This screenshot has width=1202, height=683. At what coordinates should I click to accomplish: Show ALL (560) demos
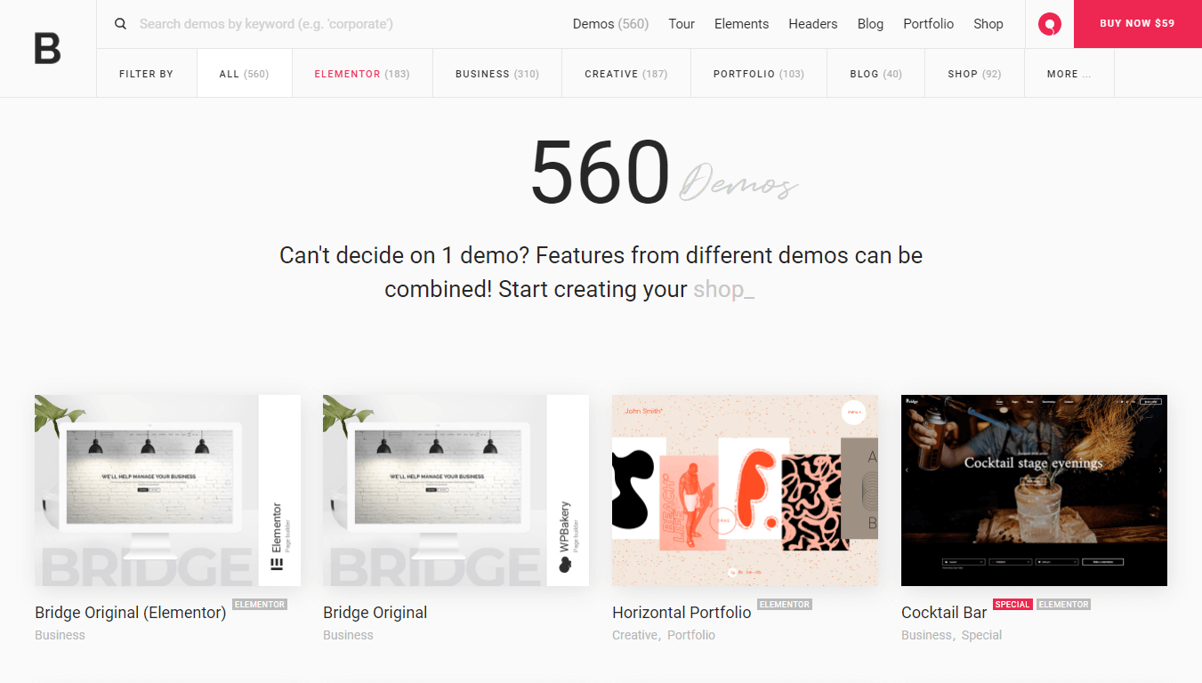pyautogui.click(x=244, y=74)
